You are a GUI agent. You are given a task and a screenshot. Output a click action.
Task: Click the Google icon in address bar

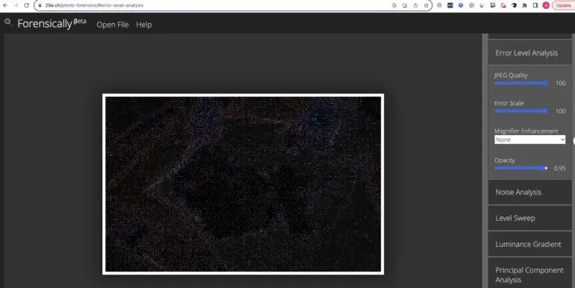tap(394, 5)
